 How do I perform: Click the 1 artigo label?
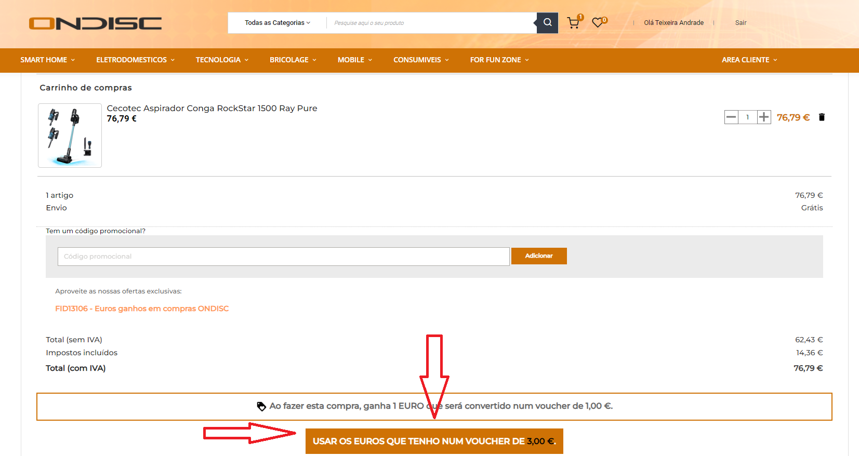(59, 195)
